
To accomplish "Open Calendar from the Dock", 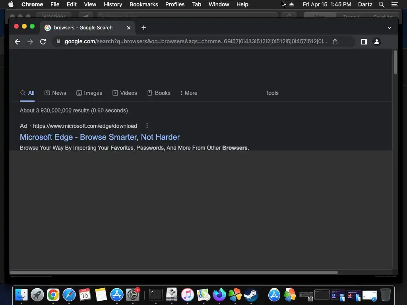I will 85,295.
